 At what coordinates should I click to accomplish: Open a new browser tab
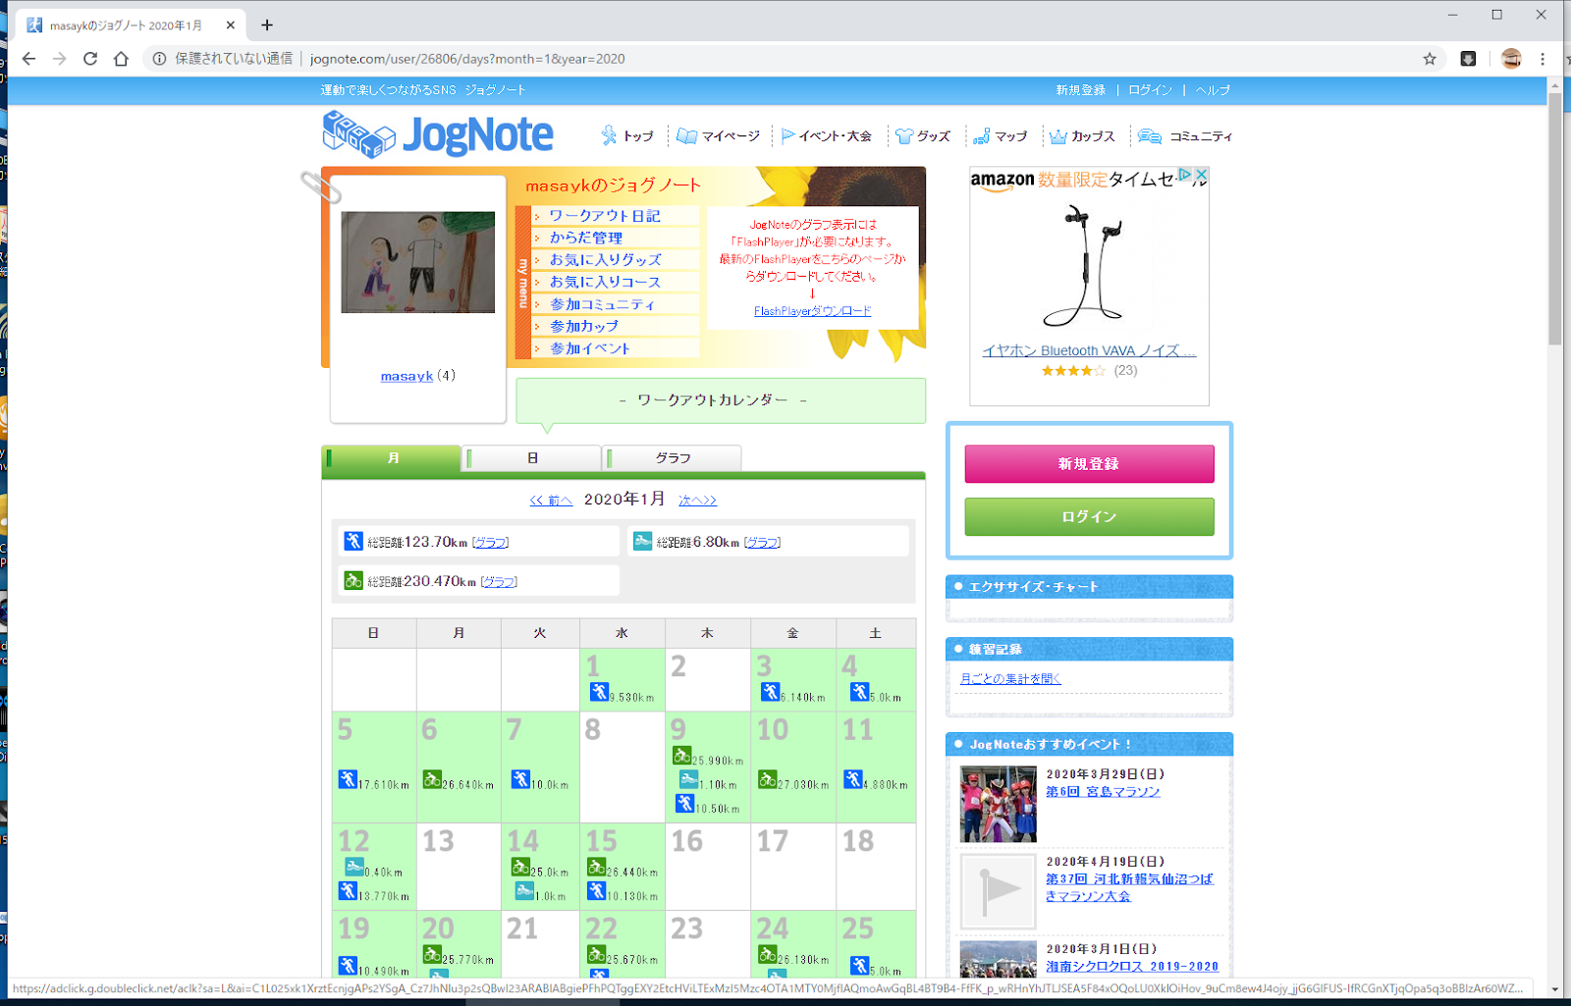click(x=267, y=26)
